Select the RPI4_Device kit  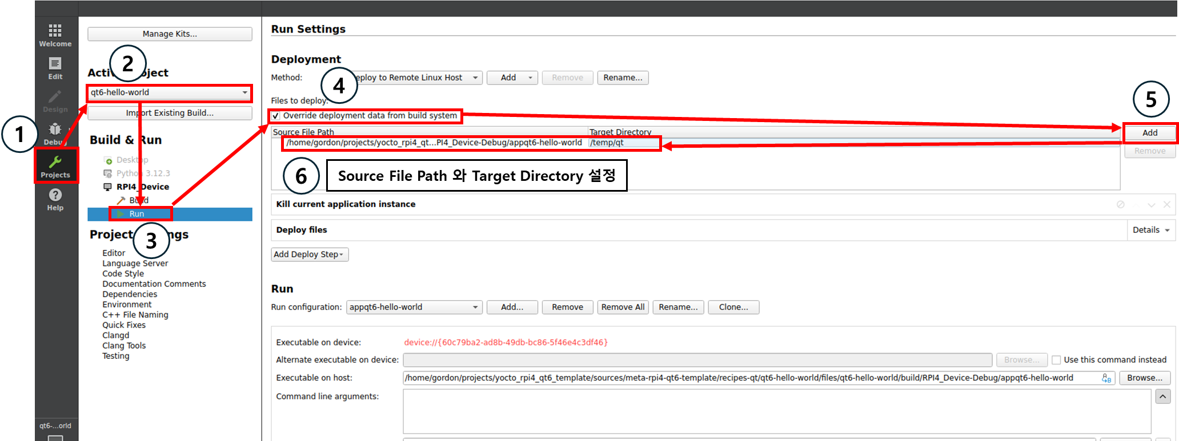[143, 187]
